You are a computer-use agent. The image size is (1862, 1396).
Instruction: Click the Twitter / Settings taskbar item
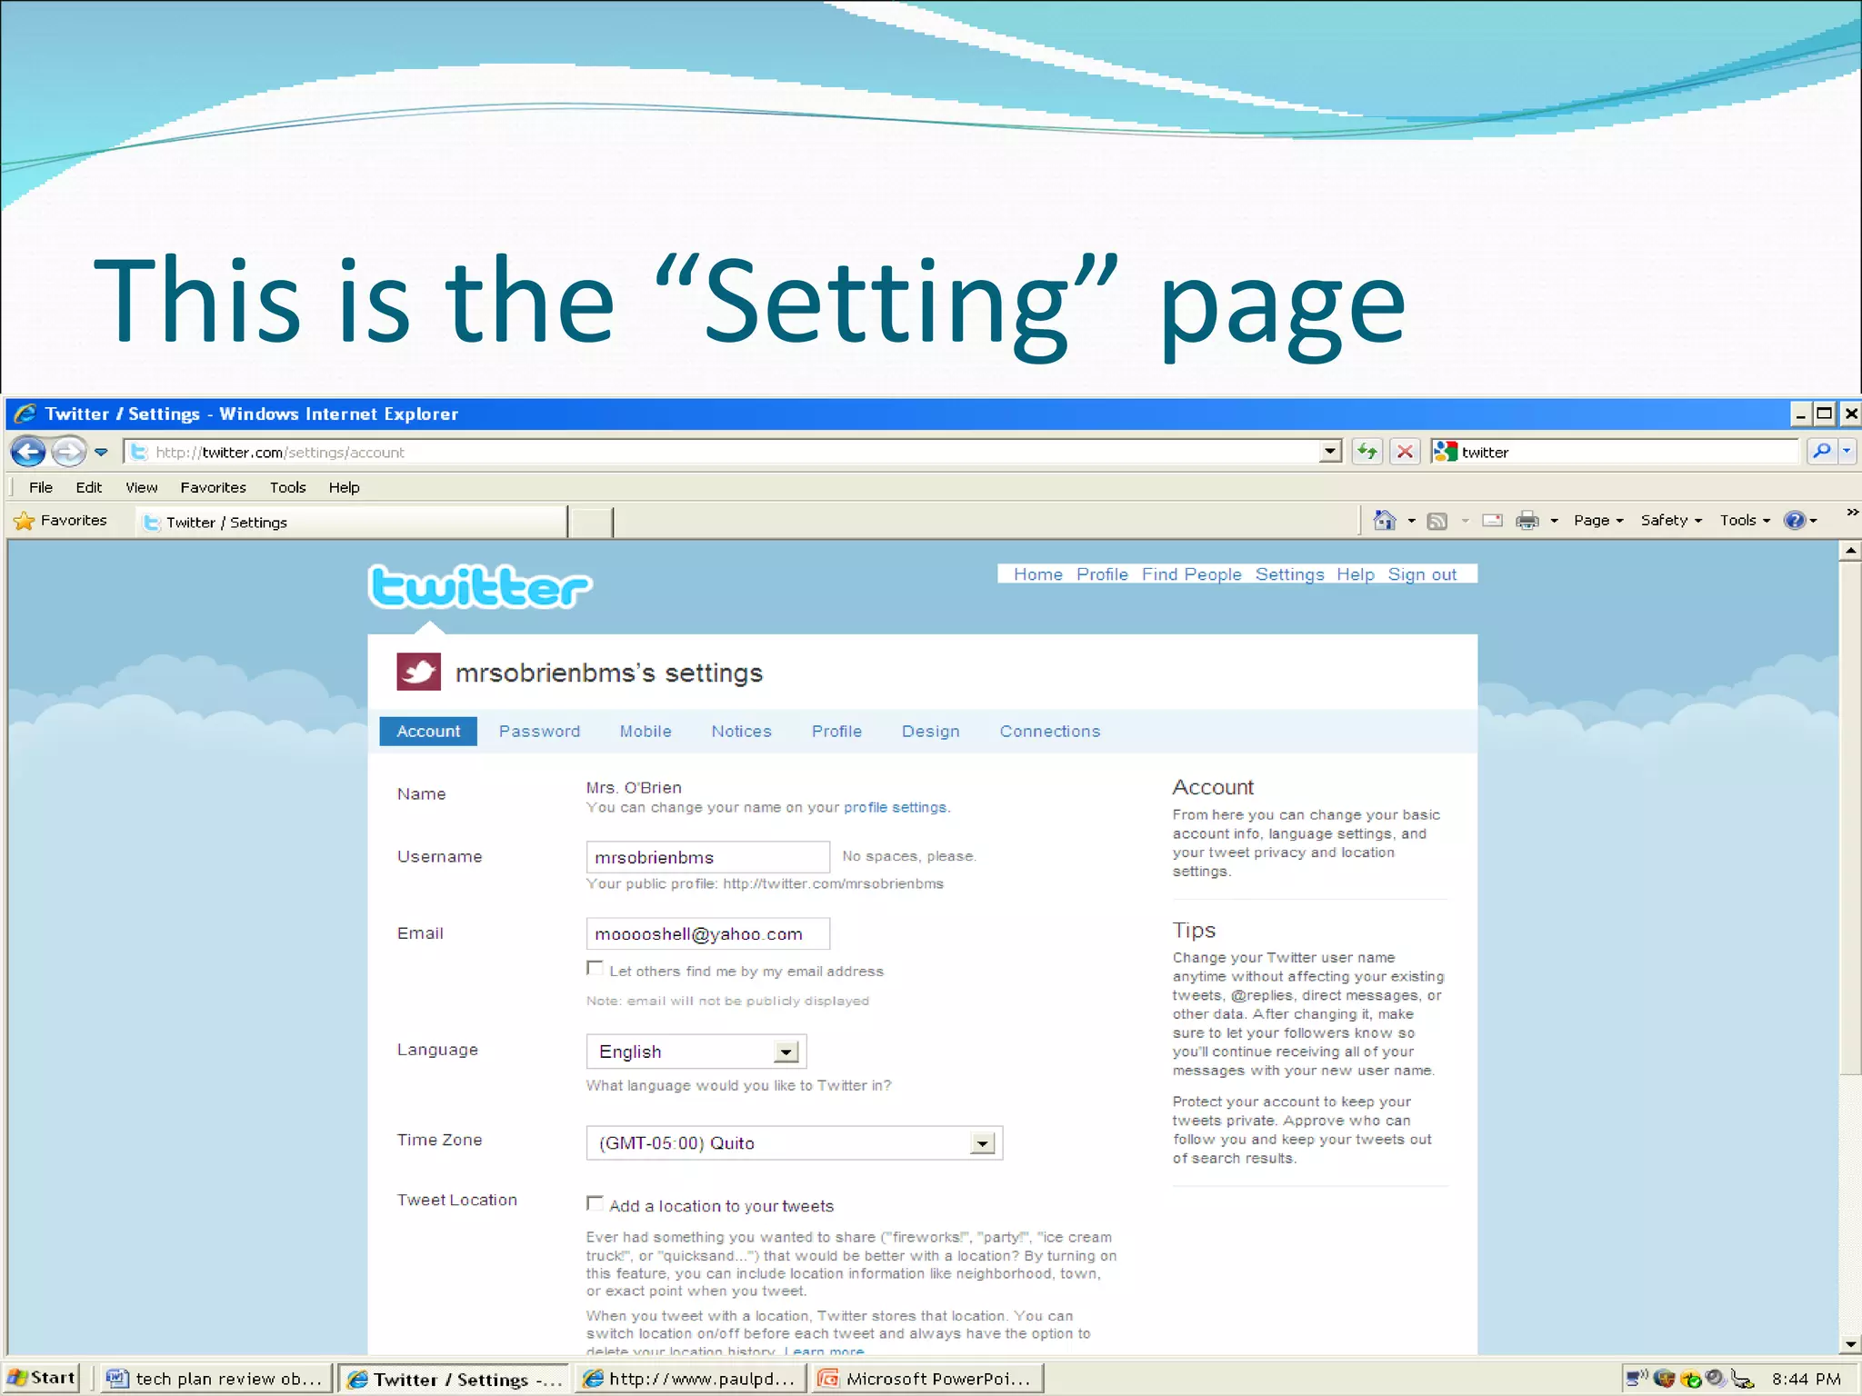[x=455, y=1379]
